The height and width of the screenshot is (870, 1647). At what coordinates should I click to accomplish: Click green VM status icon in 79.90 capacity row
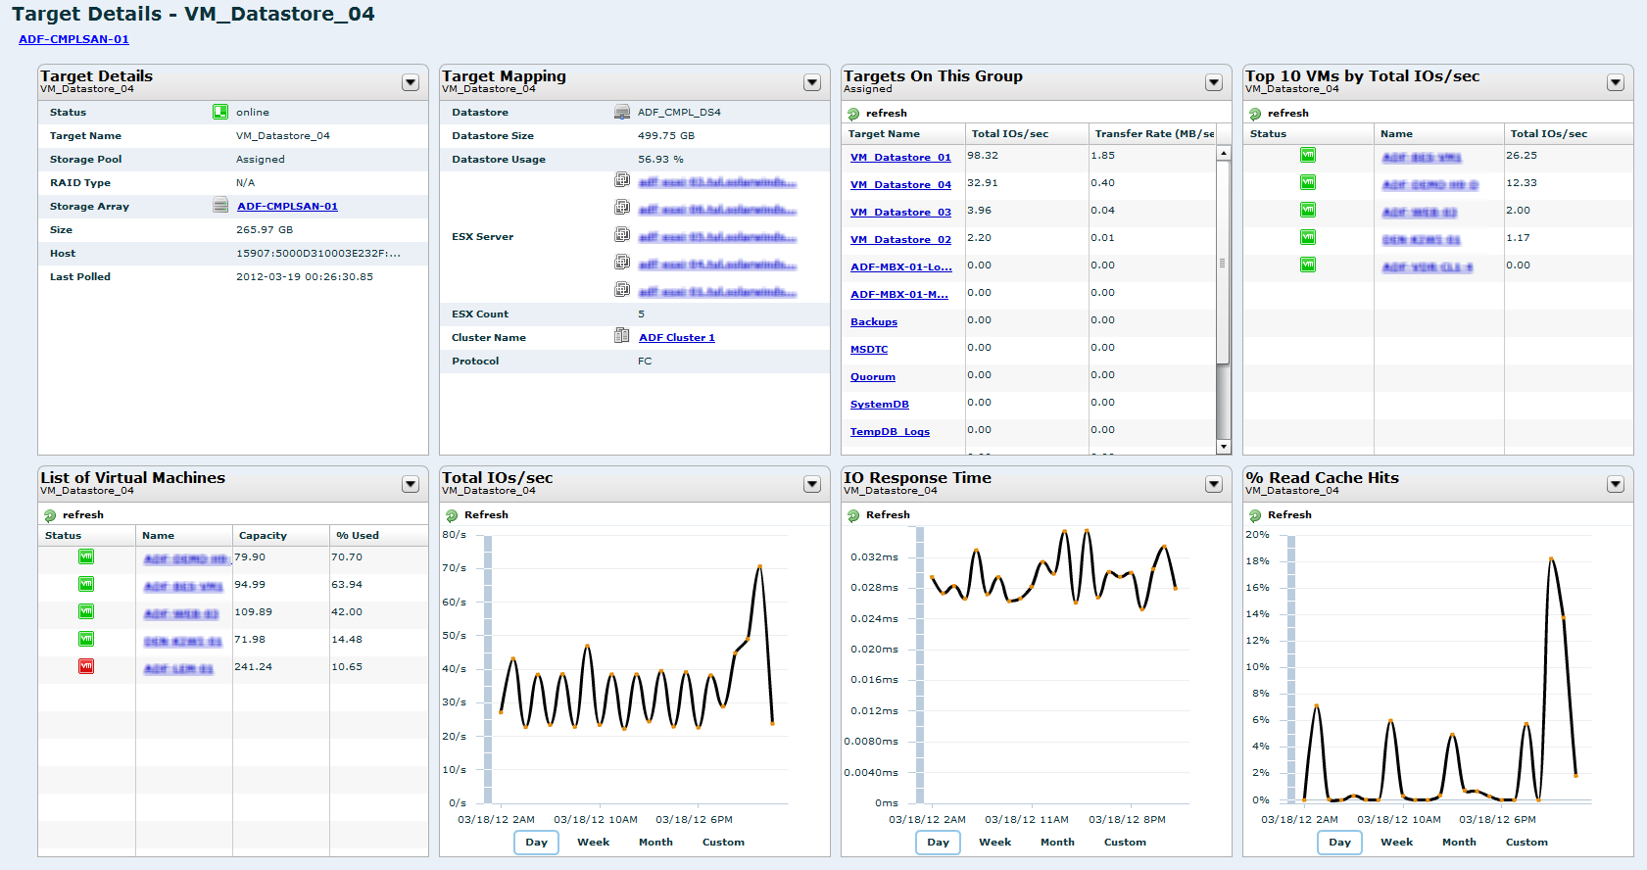(86, 556)
